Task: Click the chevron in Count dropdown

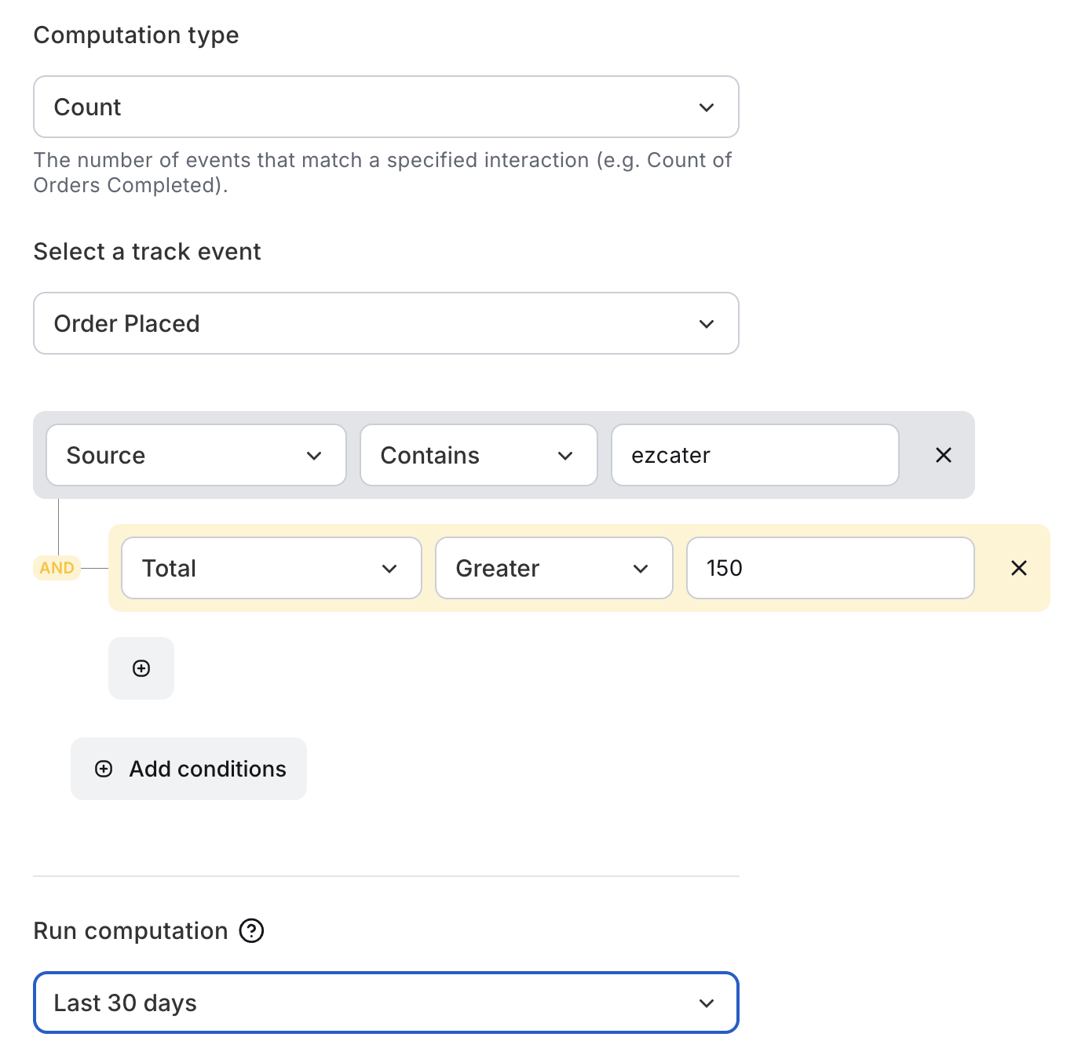Action: click(707, 107)
